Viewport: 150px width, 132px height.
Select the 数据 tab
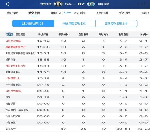click(34, 13)
